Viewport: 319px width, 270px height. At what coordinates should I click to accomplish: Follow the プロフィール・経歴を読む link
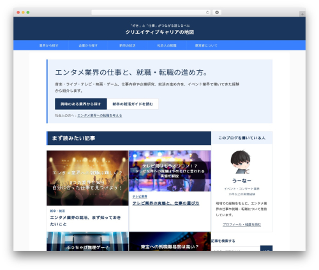point(242,225)
